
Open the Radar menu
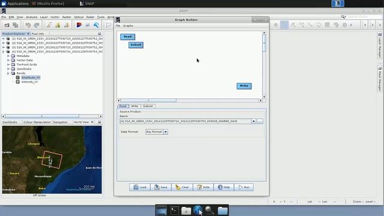[90, 17]
